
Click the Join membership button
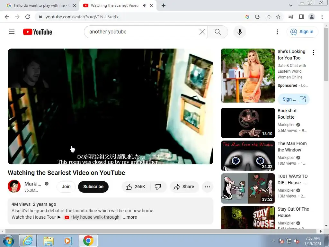(66, 187)
